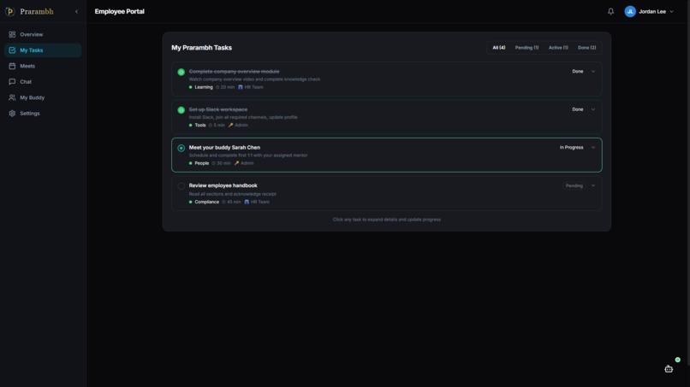Click Meet your buddy Sarah Chen title

[x=224, y=148]
